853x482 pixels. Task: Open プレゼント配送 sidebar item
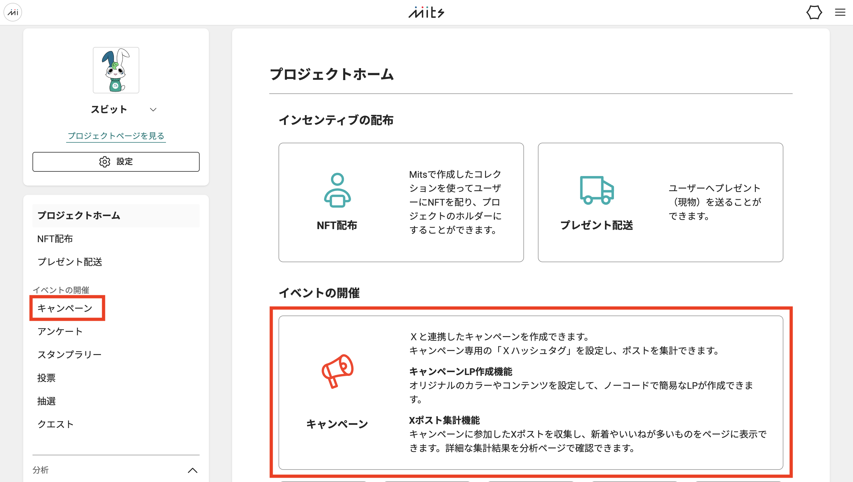pyautogui.click(x=70, y=262)
